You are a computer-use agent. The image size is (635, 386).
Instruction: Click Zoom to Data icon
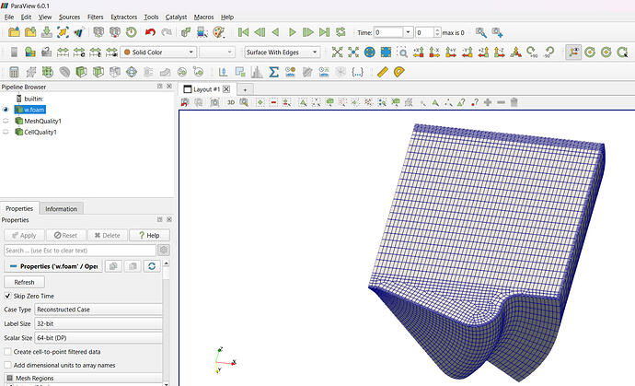(x=353, y=52)
